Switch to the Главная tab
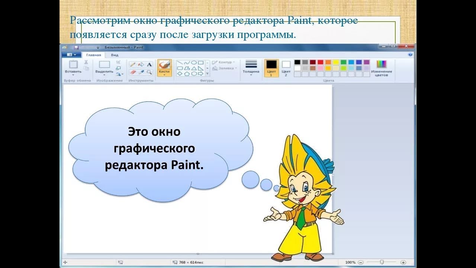Screen dimensions: 476x268 (x=93, y=55)
